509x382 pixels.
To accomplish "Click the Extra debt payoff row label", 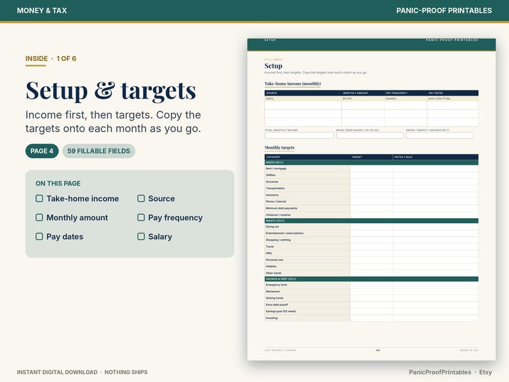I will 277,304.
